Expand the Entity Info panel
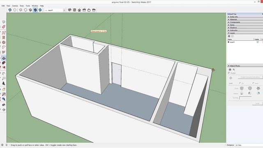 coord(245,17)
